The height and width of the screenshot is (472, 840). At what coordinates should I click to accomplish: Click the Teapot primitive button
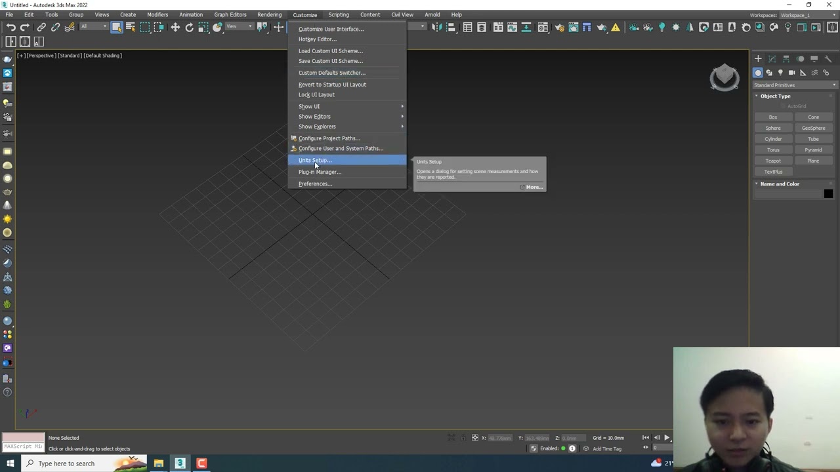773,161
